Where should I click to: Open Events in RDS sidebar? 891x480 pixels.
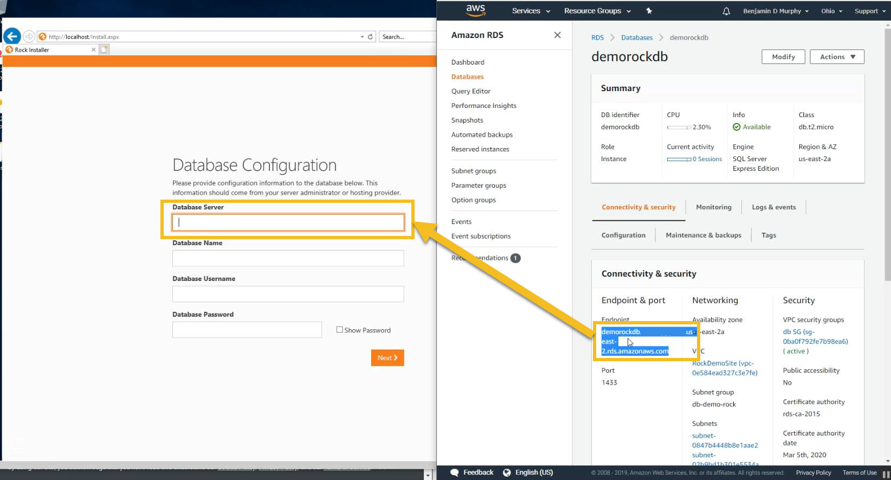[461, 222]
